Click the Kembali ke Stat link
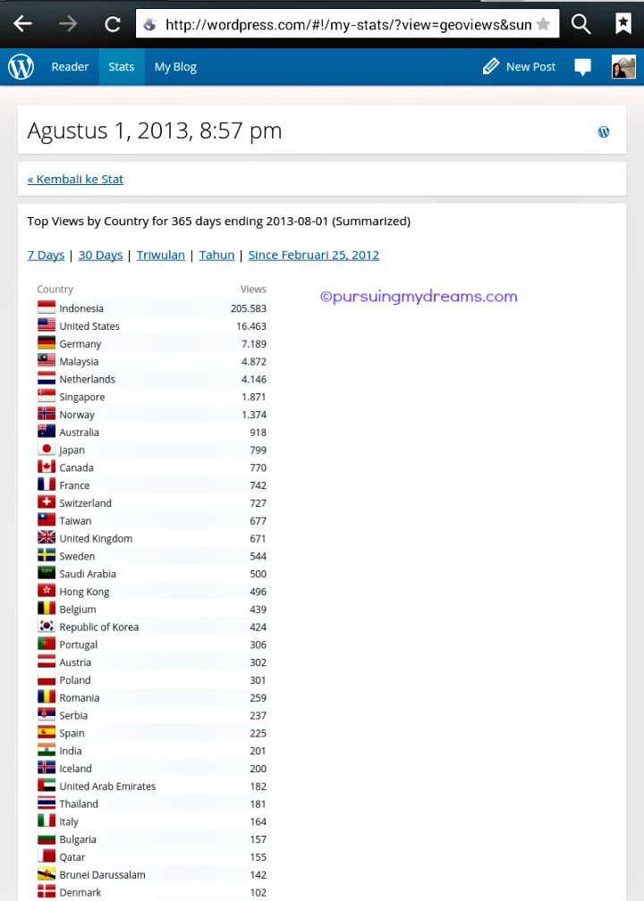Image resolution: width=644 pixels, height=901 pixels. [x=75, y=180]
